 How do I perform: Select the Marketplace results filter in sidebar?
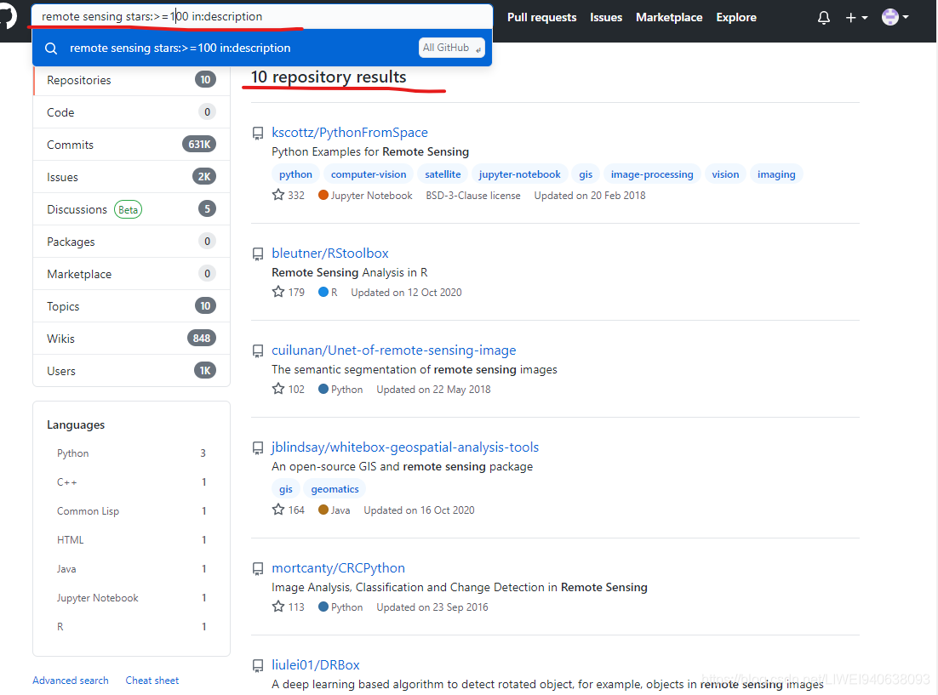pos(132,274)
